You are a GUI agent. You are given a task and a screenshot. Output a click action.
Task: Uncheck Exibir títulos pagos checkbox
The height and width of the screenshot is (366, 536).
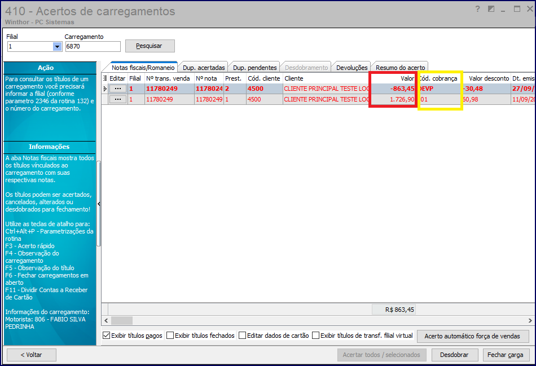[106, 336]
